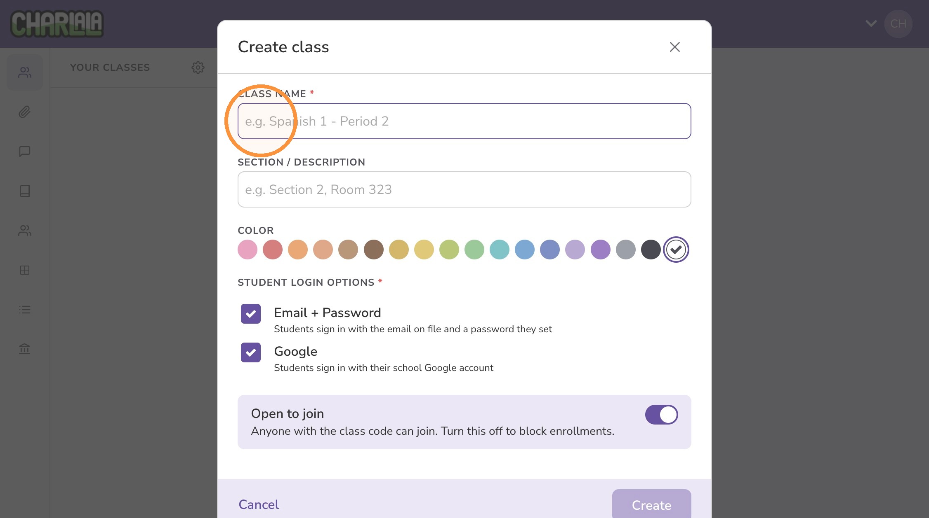Turn off the Open to join toggle

[662, 415]
